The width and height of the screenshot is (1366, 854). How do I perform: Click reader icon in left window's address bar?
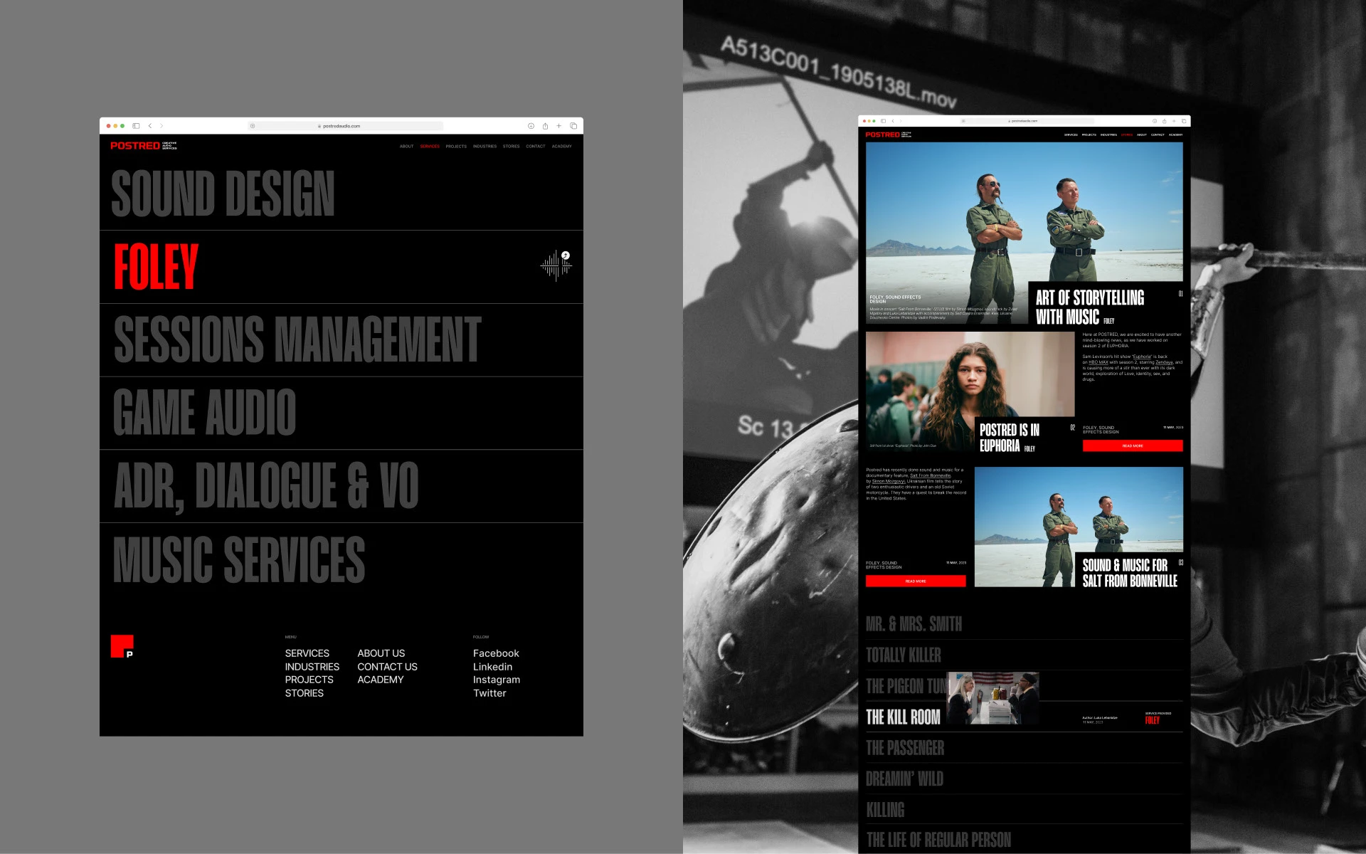tap(253, 126)
